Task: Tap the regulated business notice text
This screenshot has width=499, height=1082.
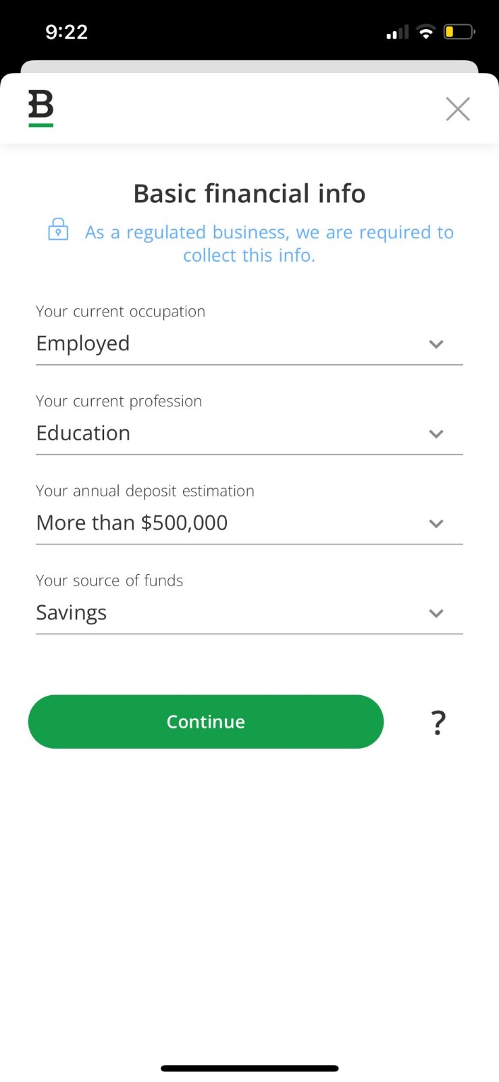Action: [269, 243]
